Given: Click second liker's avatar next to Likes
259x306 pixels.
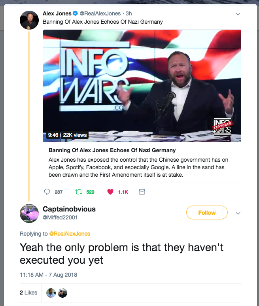Looking at the screenshot, I should pos(62,293).
